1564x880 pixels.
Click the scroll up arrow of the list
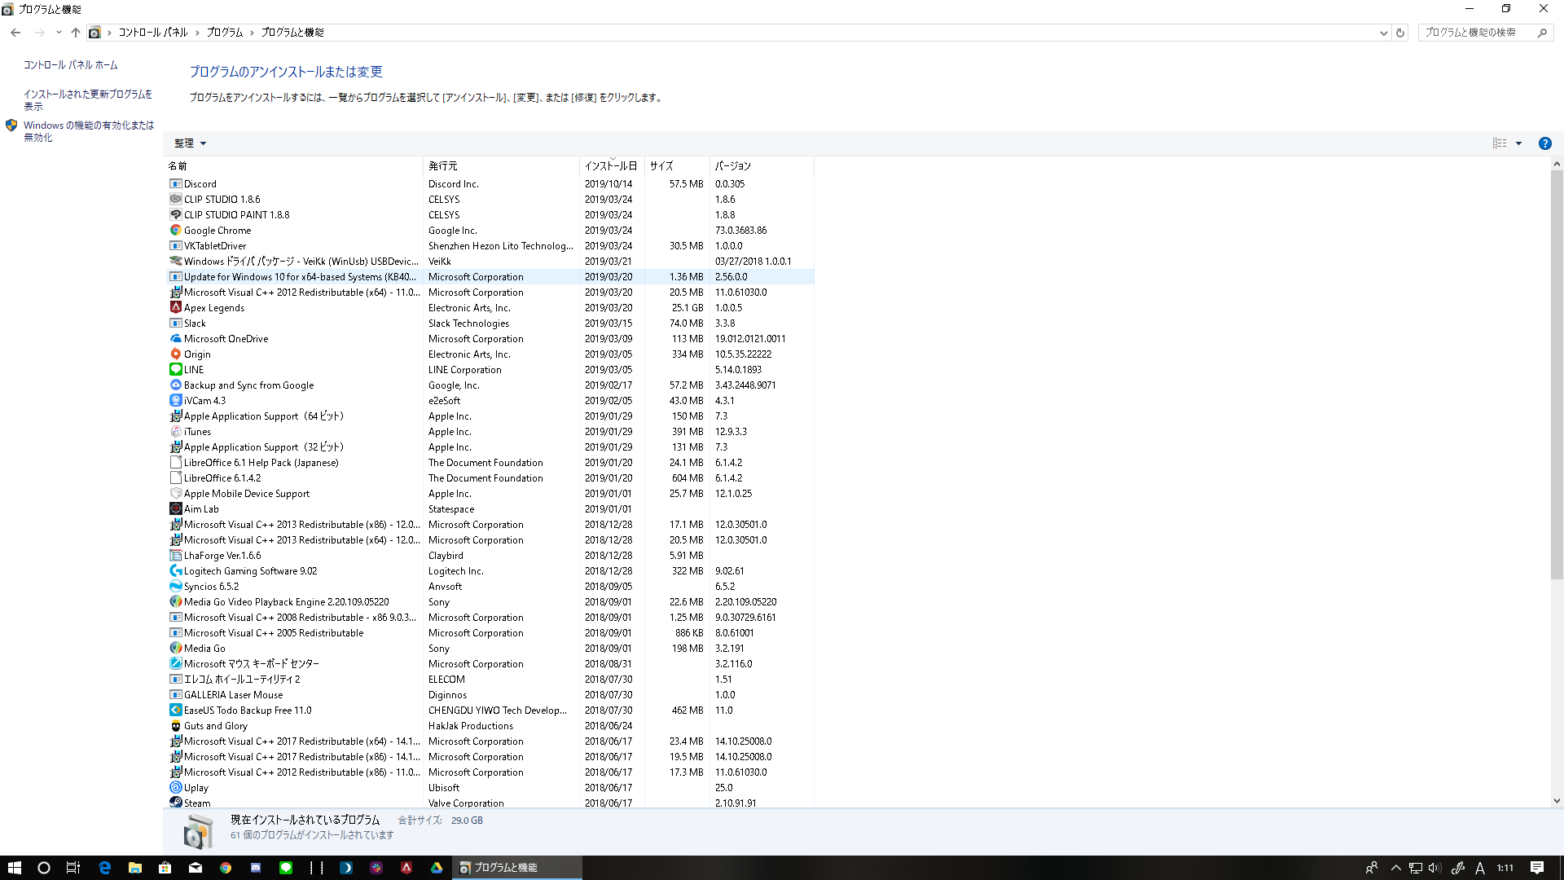1557,164
